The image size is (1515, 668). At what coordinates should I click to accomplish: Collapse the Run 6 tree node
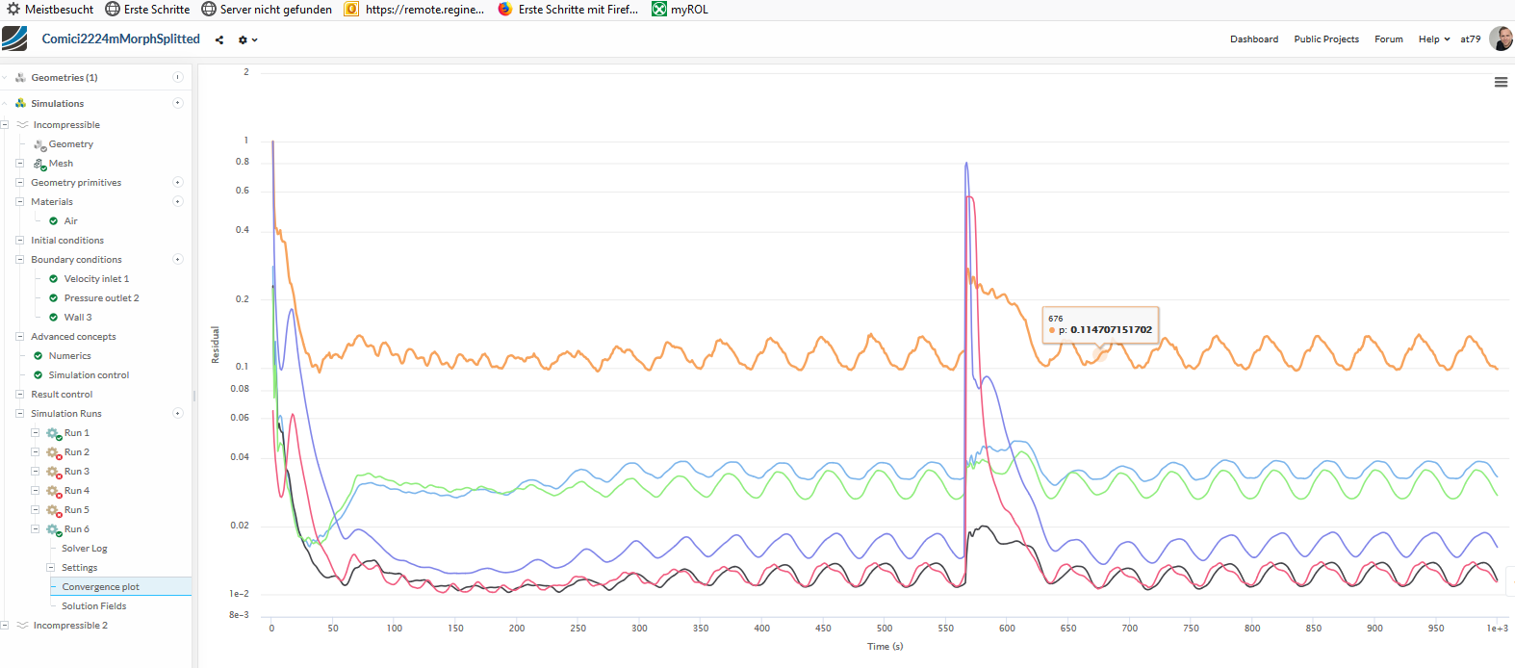pyautogui.click(x=36, y=529)
